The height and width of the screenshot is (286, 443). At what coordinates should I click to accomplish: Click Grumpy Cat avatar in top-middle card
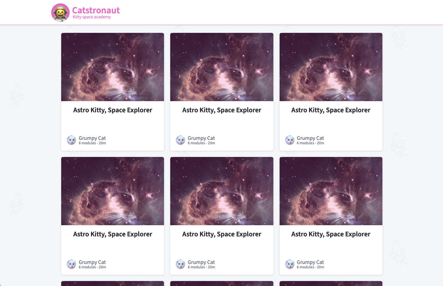(181, 140)
